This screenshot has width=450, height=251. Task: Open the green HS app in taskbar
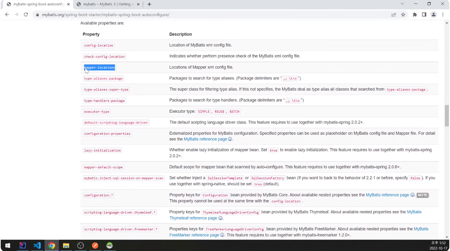(109, 245)
